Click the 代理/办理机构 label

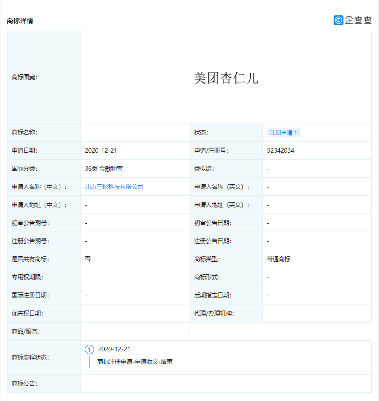click(214, 314)
